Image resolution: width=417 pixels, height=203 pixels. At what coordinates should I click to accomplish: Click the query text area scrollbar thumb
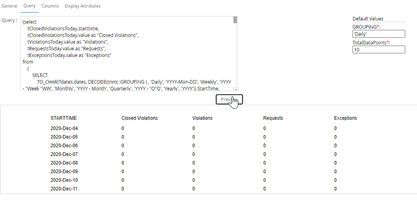[x=235, y=20]
